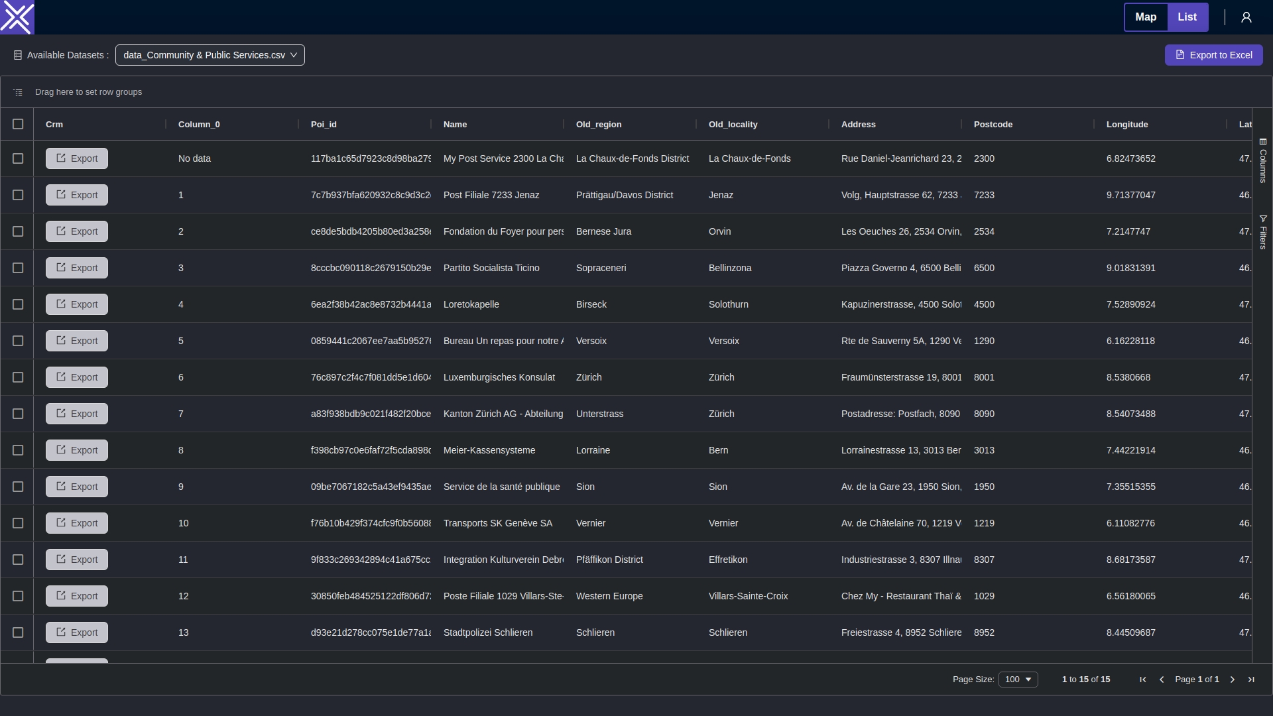The height and width of the screenshot is (716, 1273).
Task: Open the Available Datasets dropdown
Action: point(210,55)
